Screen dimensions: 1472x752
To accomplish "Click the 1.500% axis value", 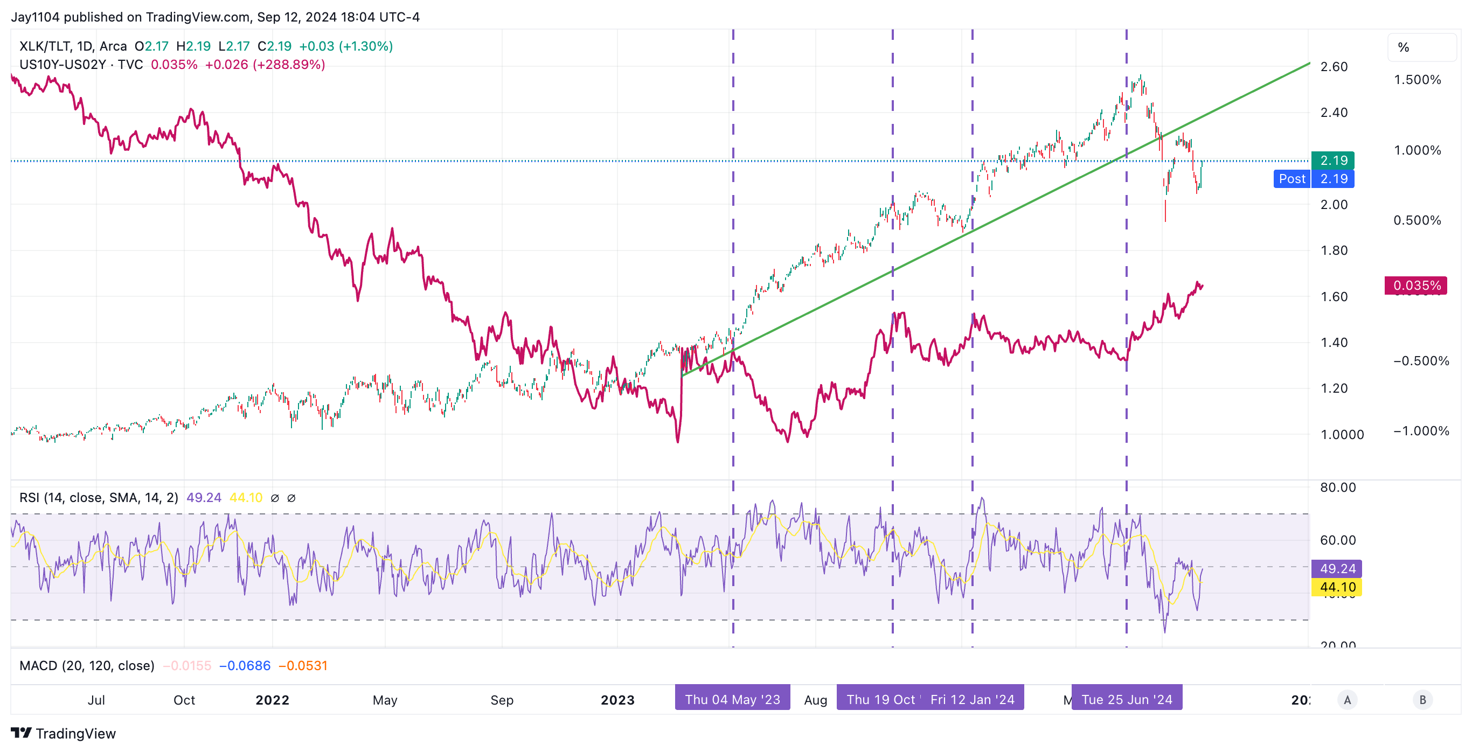I will pyautogui.click(x=1418, y=80).
